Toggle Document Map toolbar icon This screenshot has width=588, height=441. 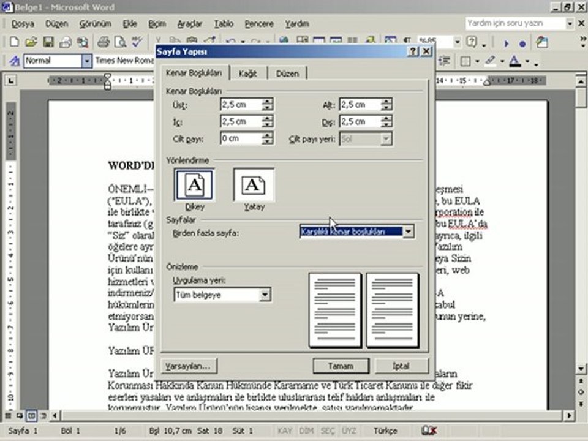390,40
